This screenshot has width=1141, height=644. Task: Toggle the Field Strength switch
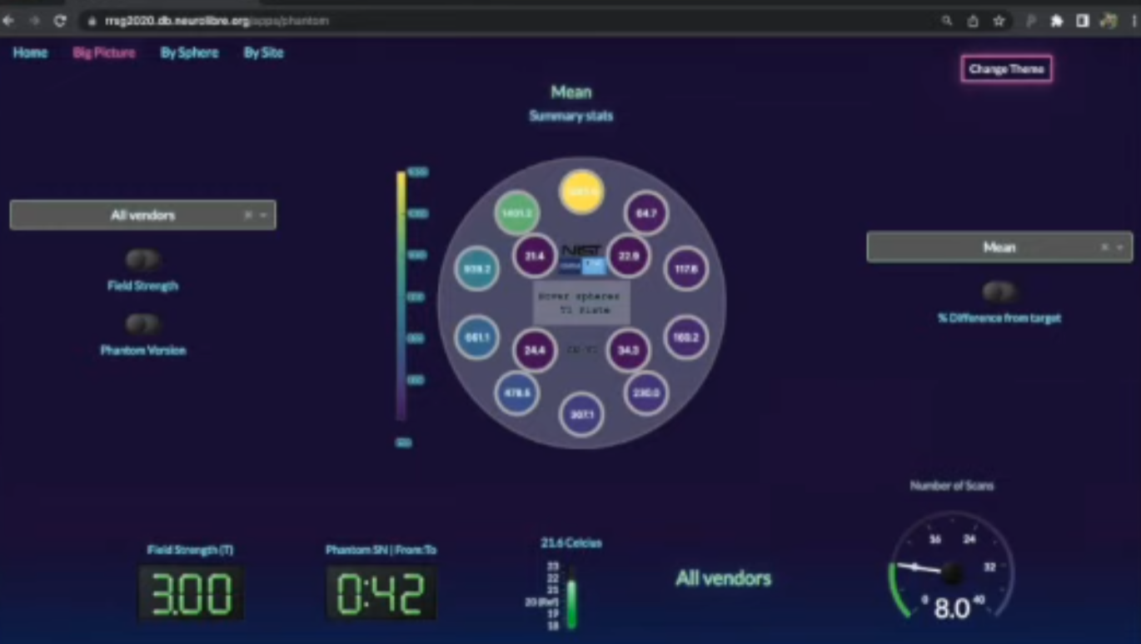(142, 260)
